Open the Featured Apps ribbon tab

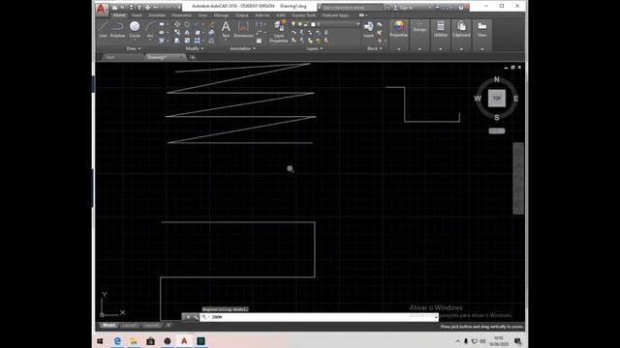335,15
